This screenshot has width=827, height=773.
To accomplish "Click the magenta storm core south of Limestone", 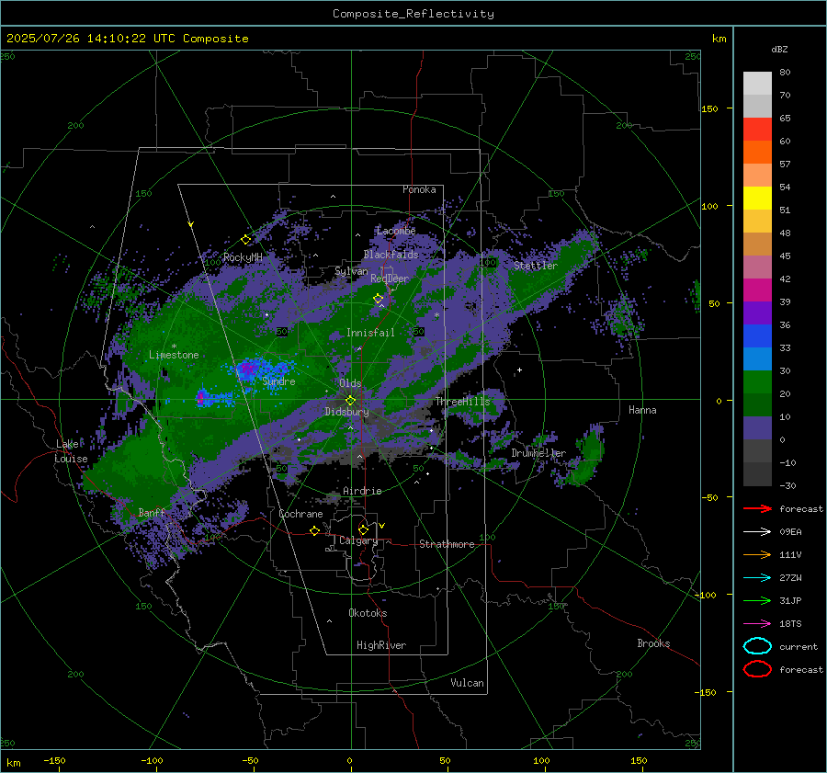I will (200, 398).
